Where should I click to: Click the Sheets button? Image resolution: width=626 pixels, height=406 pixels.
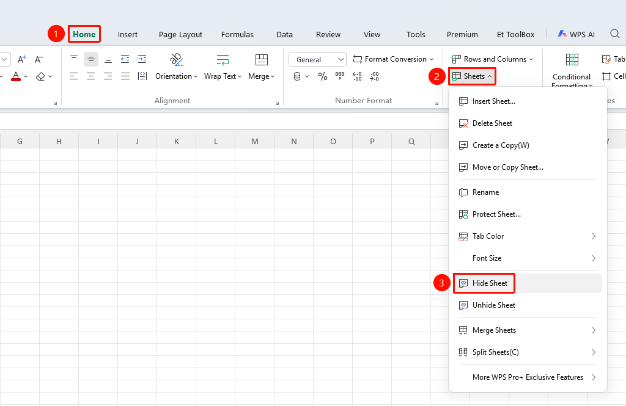point(472,76)
